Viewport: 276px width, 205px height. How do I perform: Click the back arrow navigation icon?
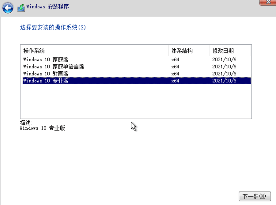[8, 8]
